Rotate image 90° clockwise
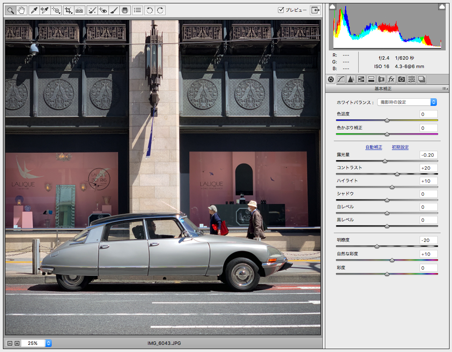The height and width of the screenshot is (352, 452). pyautogui.click(x=160, y=11)
